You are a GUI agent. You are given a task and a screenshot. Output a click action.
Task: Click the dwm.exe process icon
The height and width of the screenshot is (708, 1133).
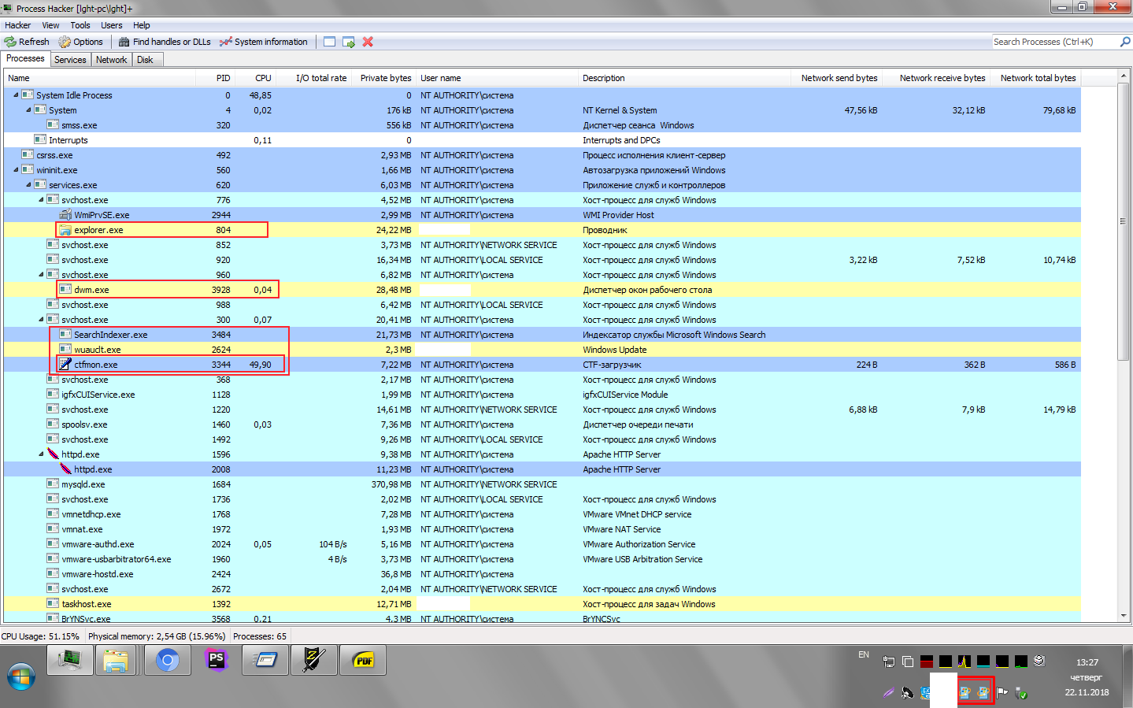[x=65, y=290]
